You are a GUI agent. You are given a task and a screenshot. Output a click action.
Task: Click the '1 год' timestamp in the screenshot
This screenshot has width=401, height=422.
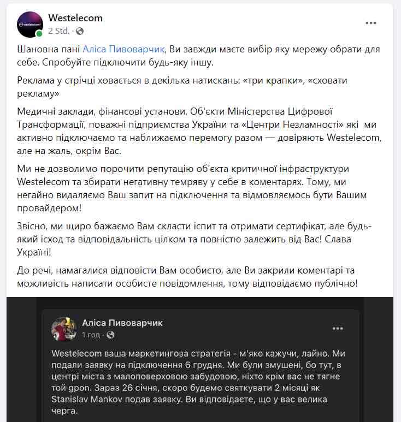click(91, 334)
